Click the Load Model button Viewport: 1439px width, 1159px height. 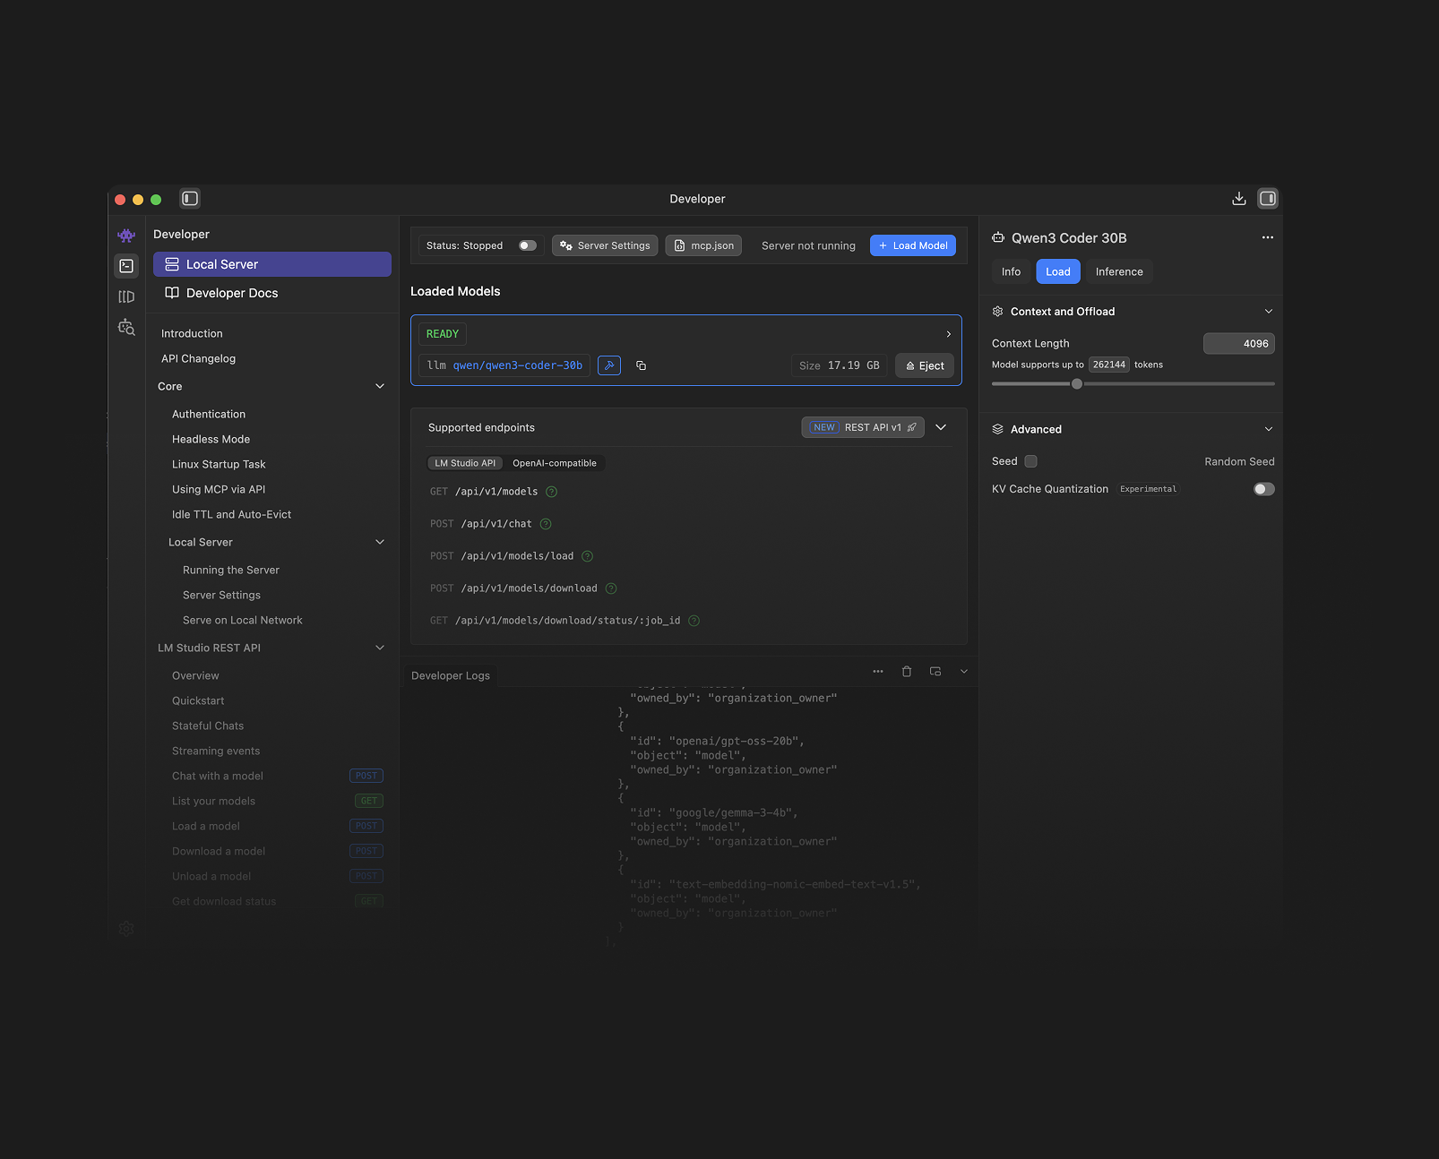tap(912, 245)
